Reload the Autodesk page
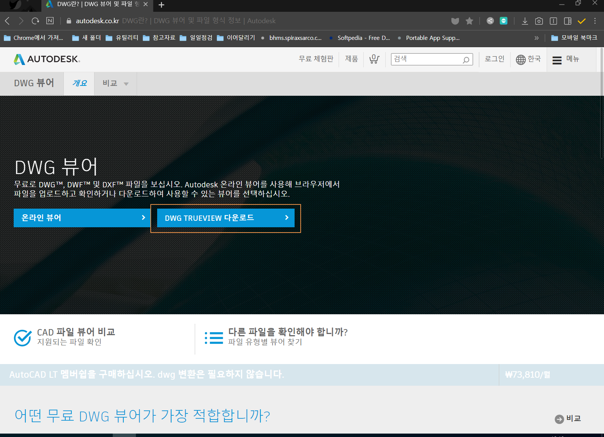Image resolution: width=604 pixels, height=437 pixels. coord(35,21)
